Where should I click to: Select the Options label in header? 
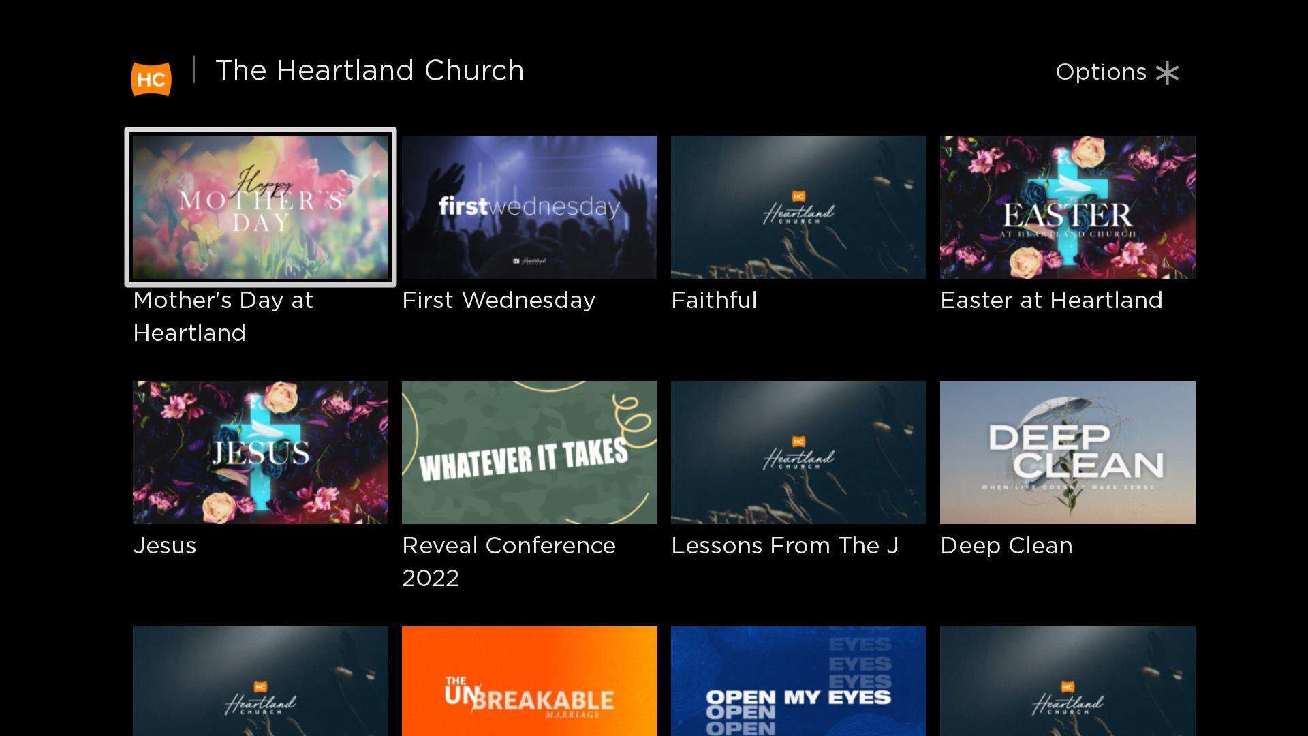tap(1101, 72)
